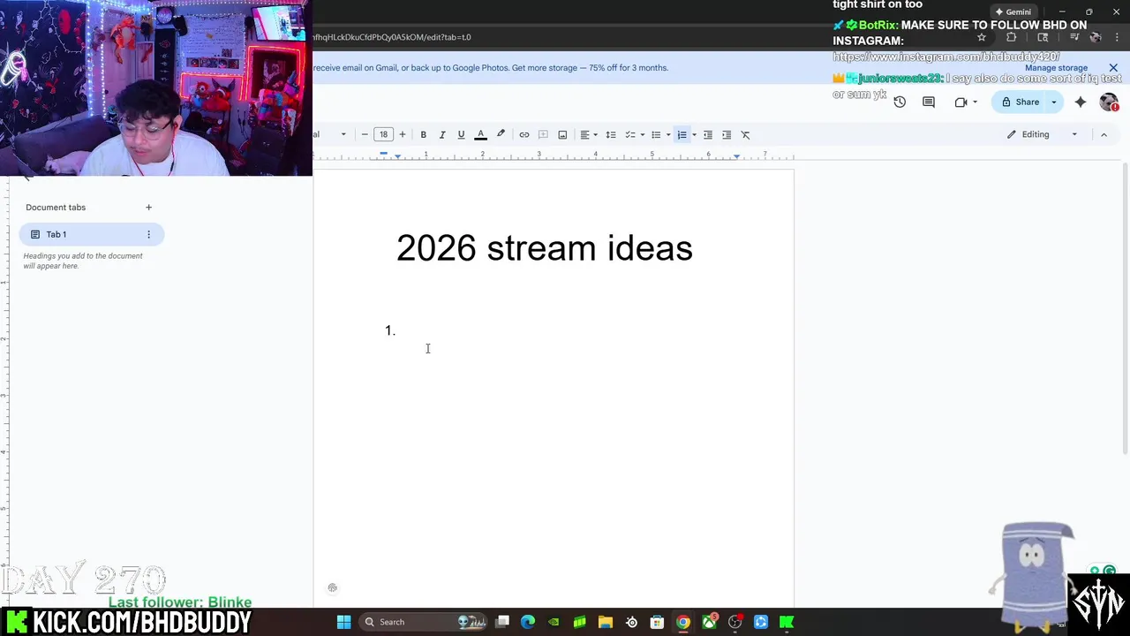Open the NVIDIA app on the taskbar
The height and width of the screenshot is (636, 1130).
tap(554, 622)
